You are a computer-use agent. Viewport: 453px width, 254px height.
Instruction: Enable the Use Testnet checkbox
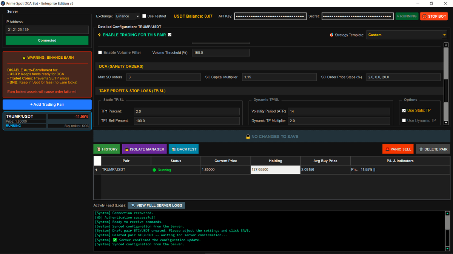(144, 16)
